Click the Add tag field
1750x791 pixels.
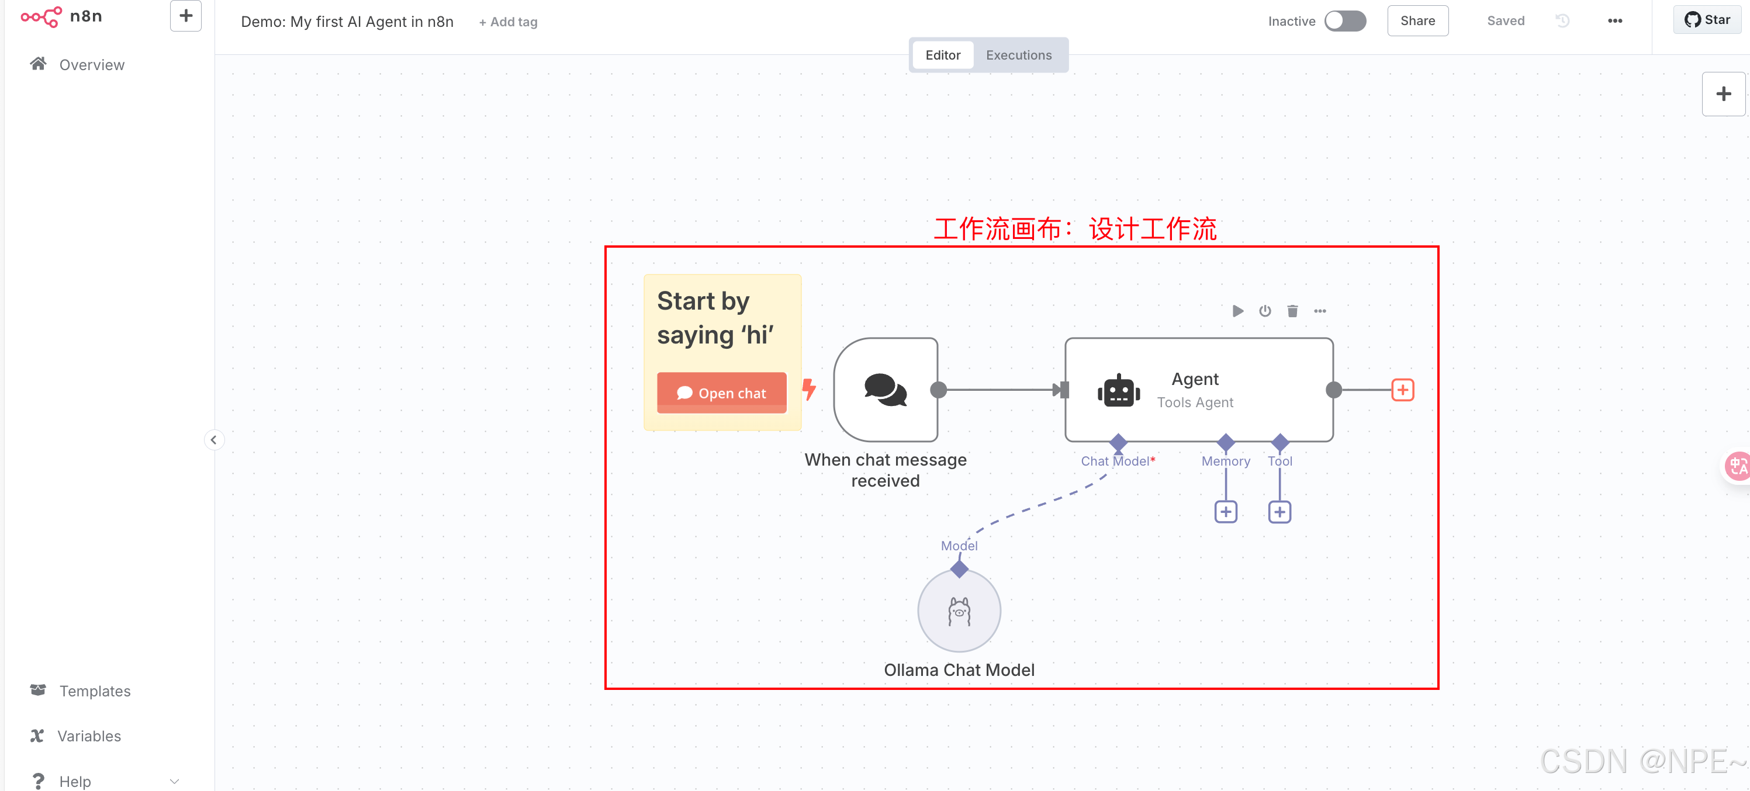(x=508, y=22)
